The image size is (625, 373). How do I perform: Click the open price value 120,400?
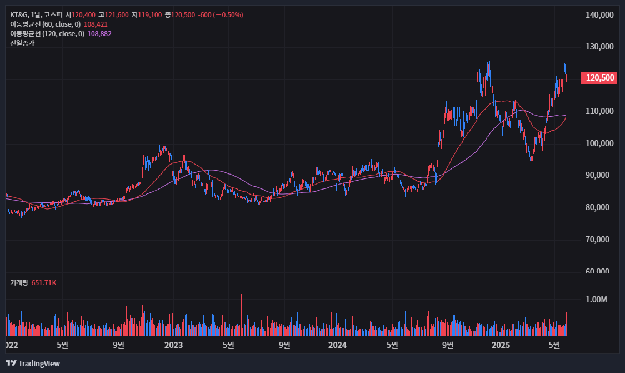84,15
